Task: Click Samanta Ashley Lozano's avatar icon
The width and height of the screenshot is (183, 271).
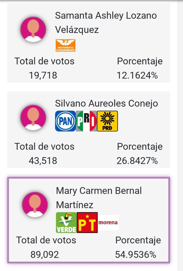Action: 33,30
